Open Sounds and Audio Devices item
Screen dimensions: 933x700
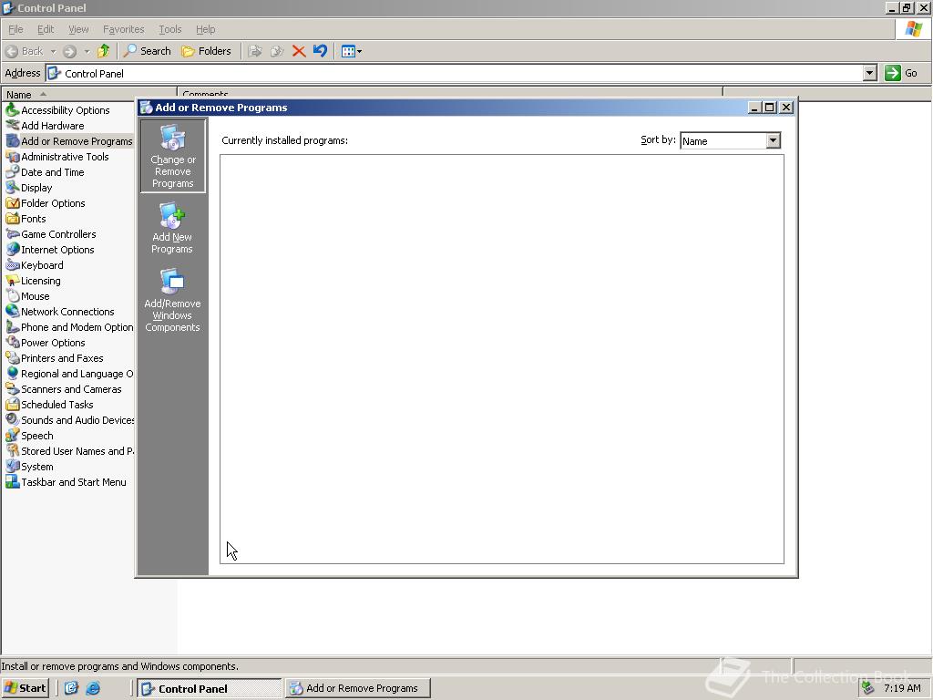click(69, 419)
